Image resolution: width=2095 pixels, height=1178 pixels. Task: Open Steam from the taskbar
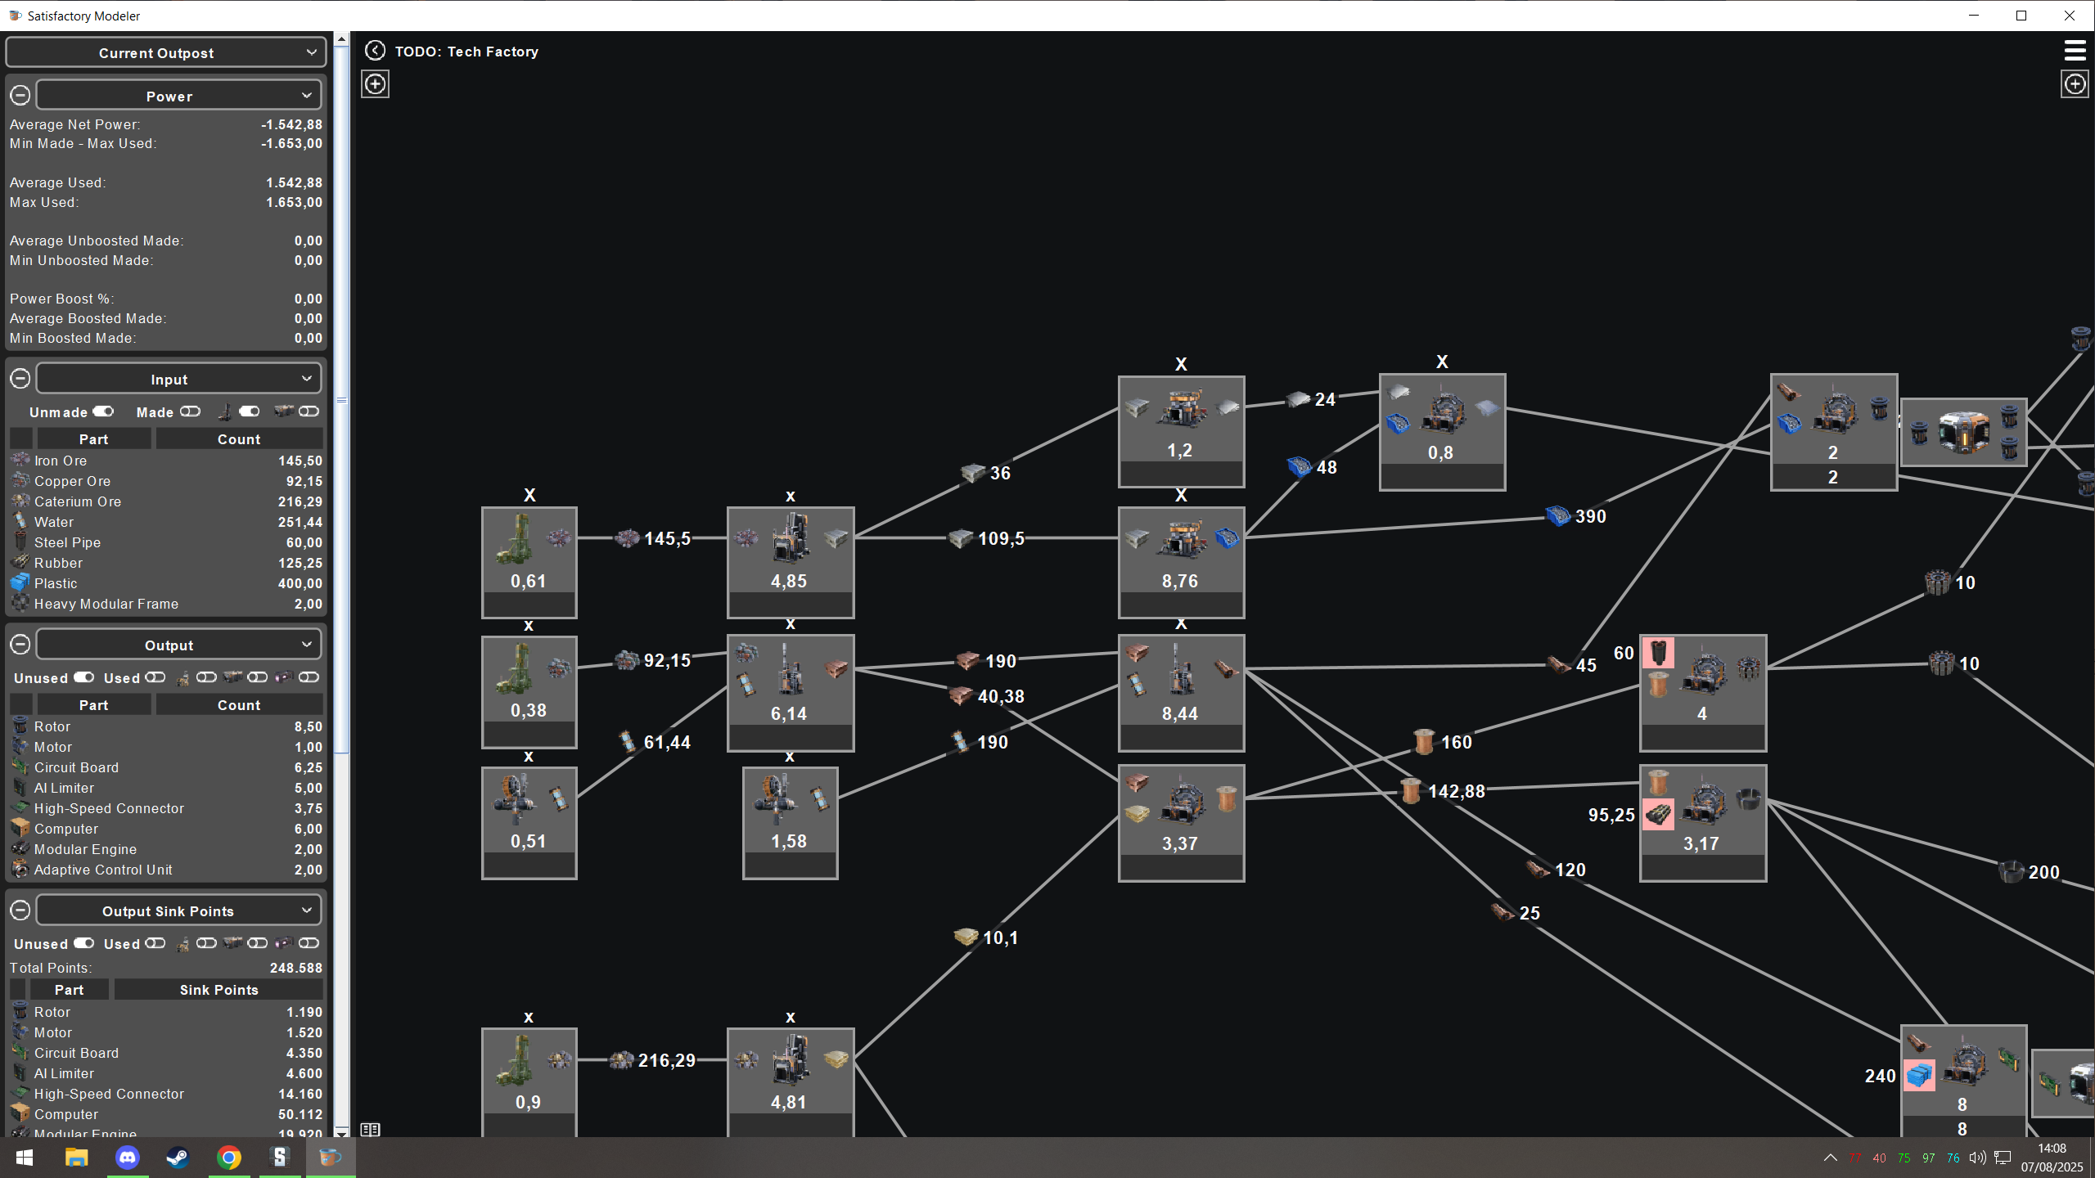coord(178,1158)
